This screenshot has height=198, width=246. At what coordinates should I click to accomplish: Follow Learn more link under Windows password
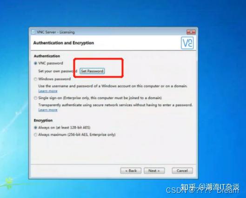48,91
